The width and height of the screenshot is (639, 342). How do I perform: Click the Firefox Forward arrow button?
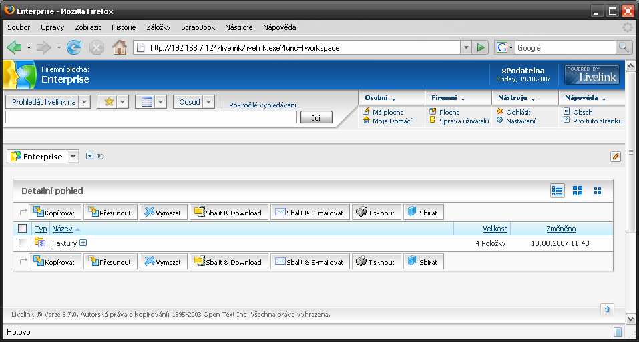click(43, 47)
